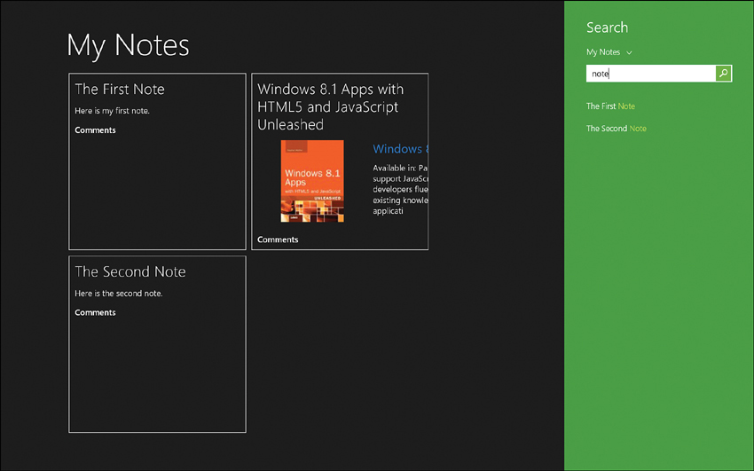Select 'The Second Note' search suggestion
The height and width of the screenshot is (471, 754).
tap(616, 129)
